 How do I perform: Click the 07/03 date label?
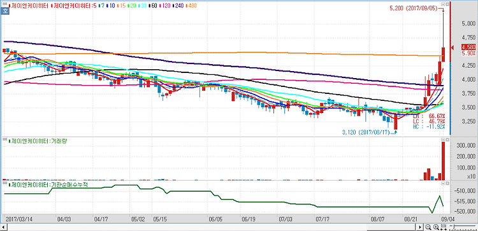[x=285, y=219]
